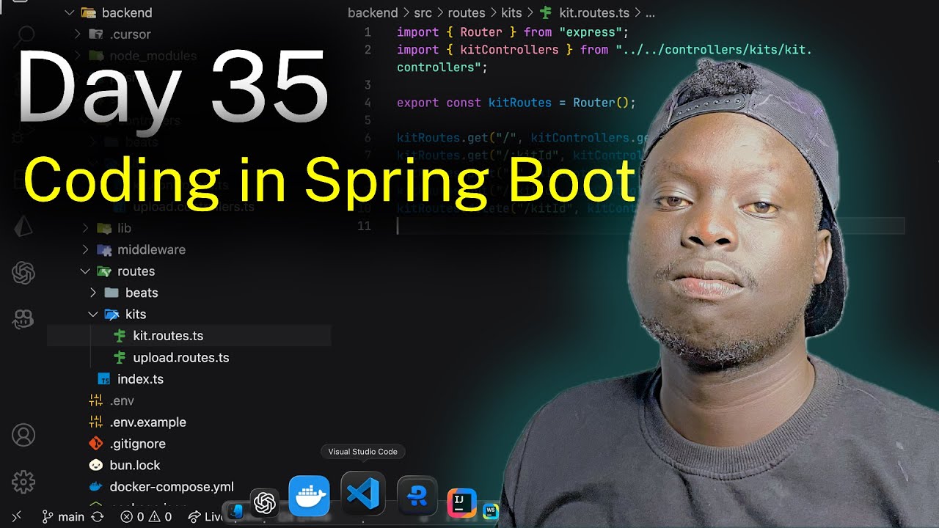Click the TS icon of index.ts

104,379
